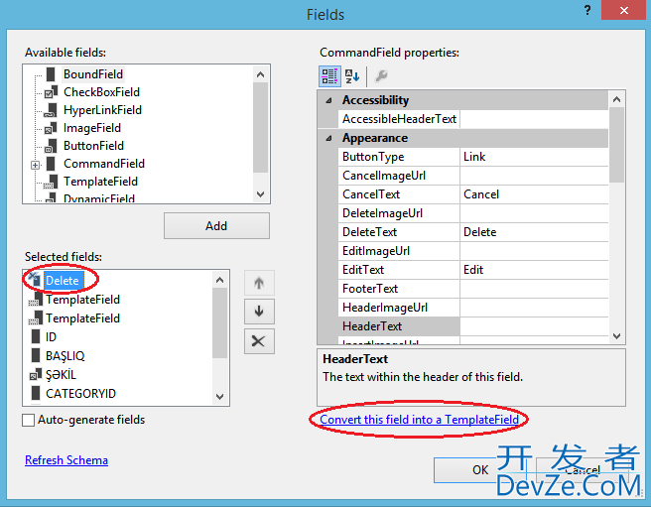The height and width of the screenshot is (507, 651).
Task: Click the CATEGORYID field icon
Action: point(36,393)
